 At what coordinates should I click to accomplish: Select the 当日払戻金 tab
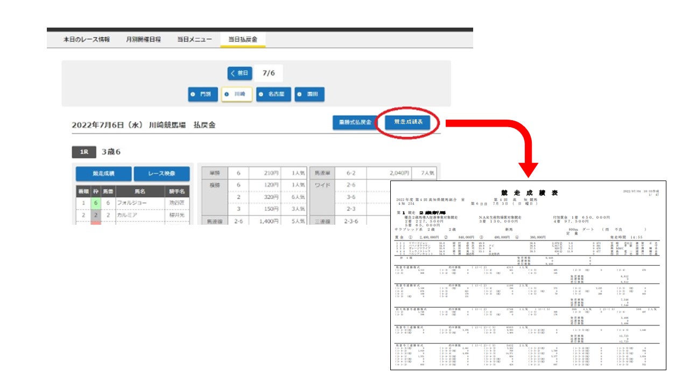point(243,39)
